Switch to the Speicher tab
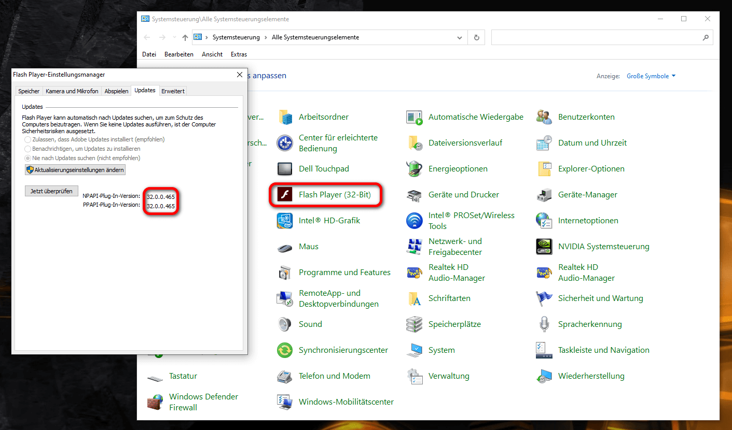The height and width of the screenshot is (430, 732). 29,91
